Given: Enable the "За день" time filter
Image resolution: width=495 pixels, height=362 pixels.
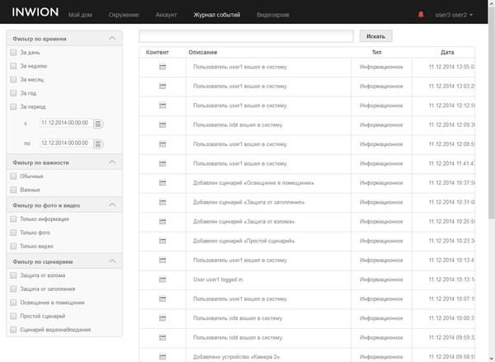Looking at the screenshot, I should click(x=13, y=53).
